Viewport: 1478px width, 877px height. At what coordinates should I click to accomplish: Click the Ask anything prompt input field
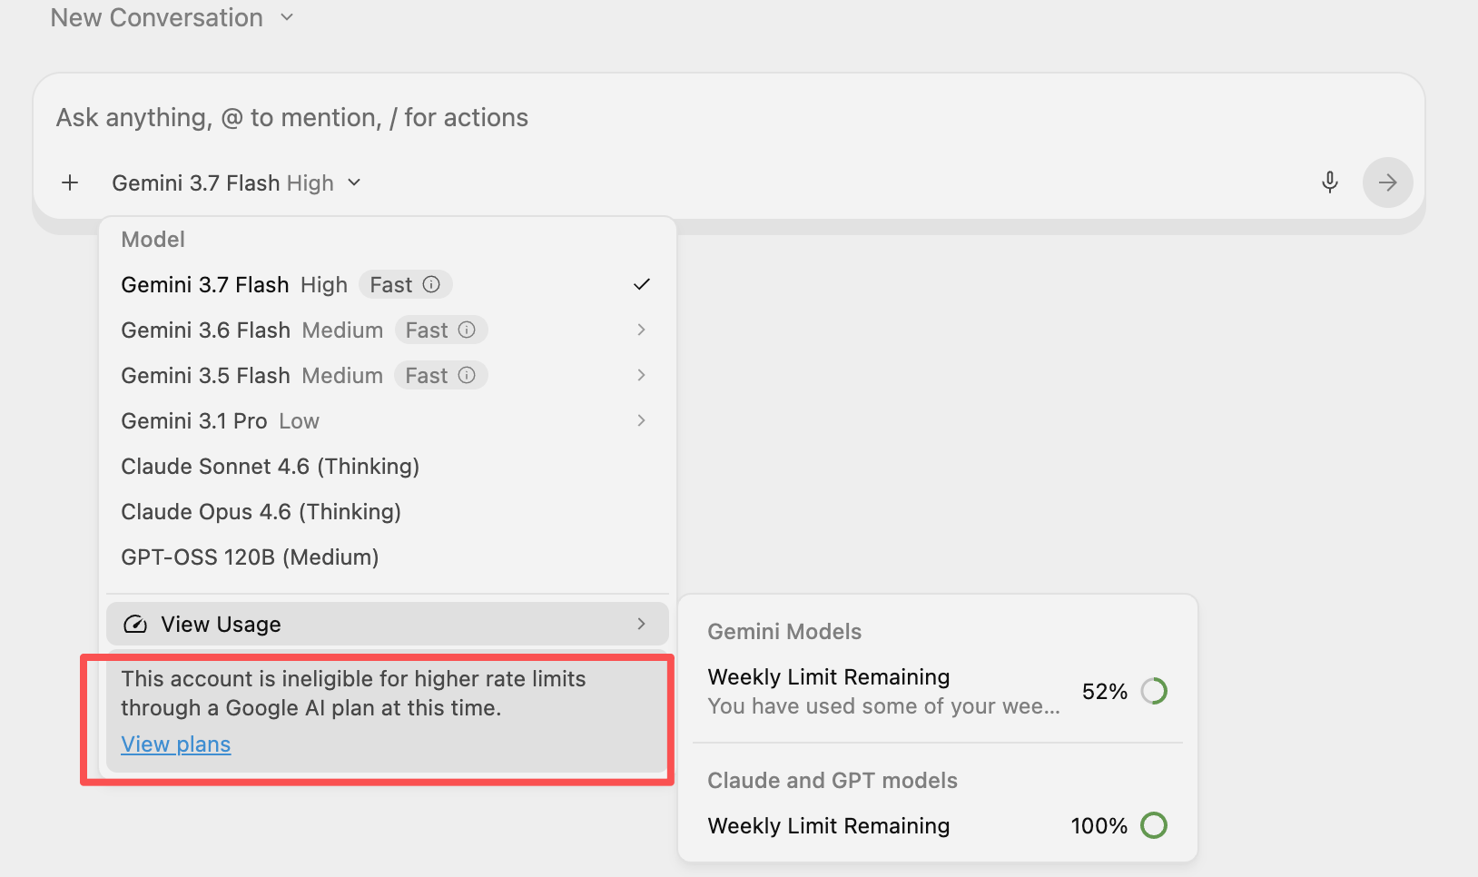point(728,118)
